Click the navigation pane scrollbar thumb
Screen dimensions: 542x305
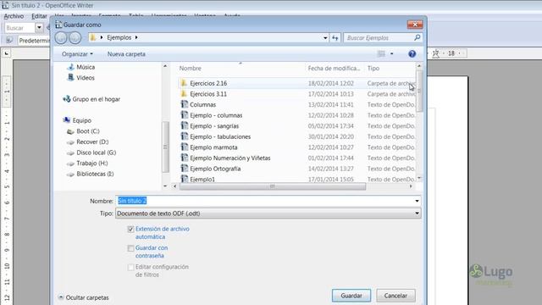(165, 147)
